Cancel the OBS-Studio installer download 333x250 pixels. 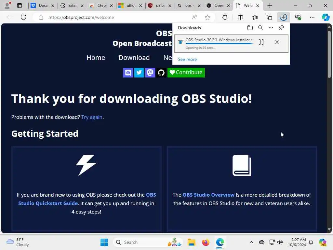click(276, 42)
